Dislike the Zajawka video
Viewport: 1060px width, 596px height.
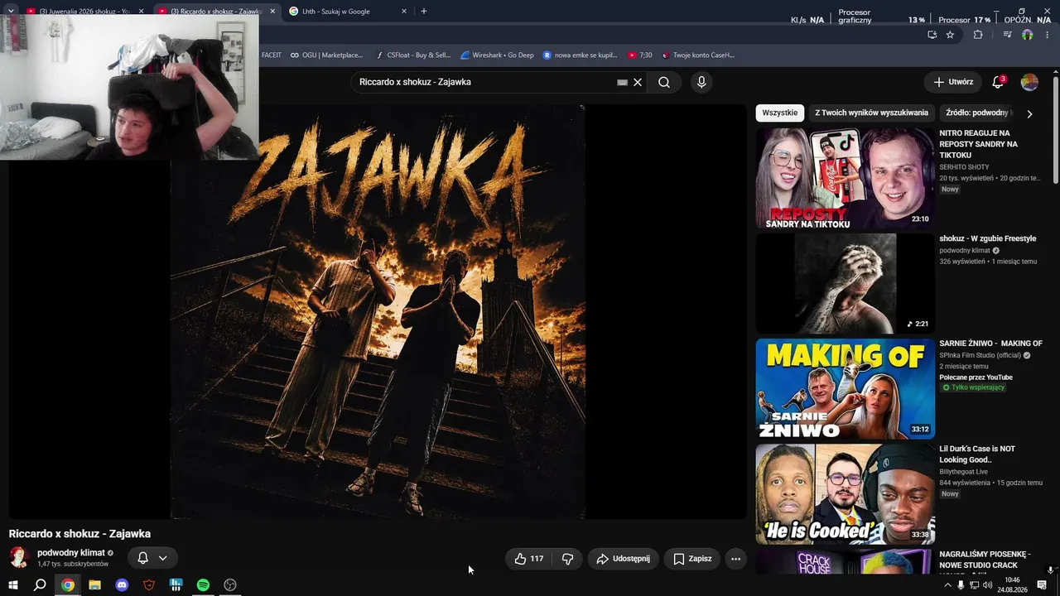pos(567,559)
